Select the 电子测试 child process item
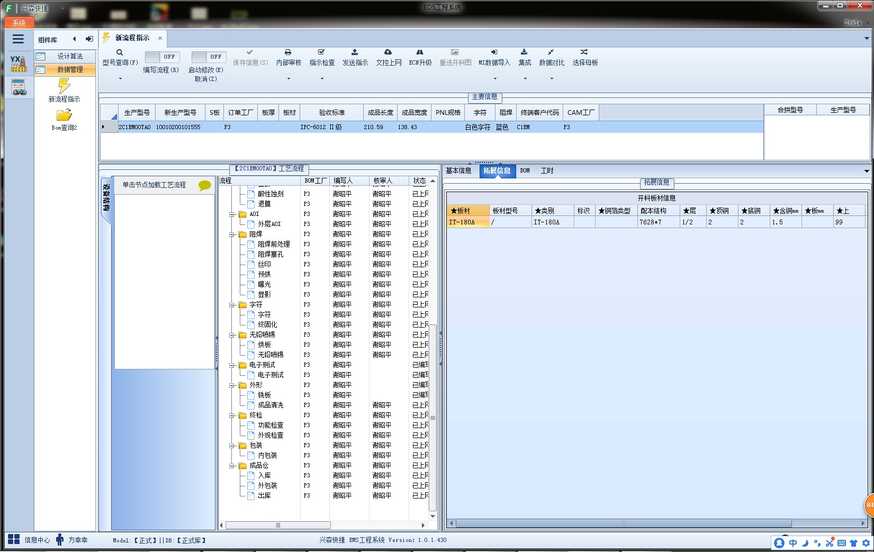This screenshot has height=552, width=874. coord(271,375)
